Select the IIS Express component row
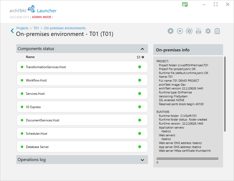 click(x=82, y=107)
